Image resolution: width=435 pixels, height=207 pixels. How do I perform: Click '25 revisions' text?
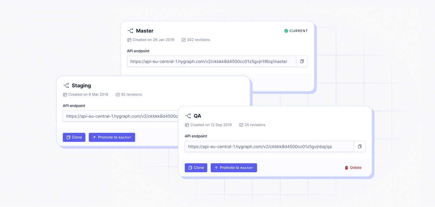click(x=255, y=125)
